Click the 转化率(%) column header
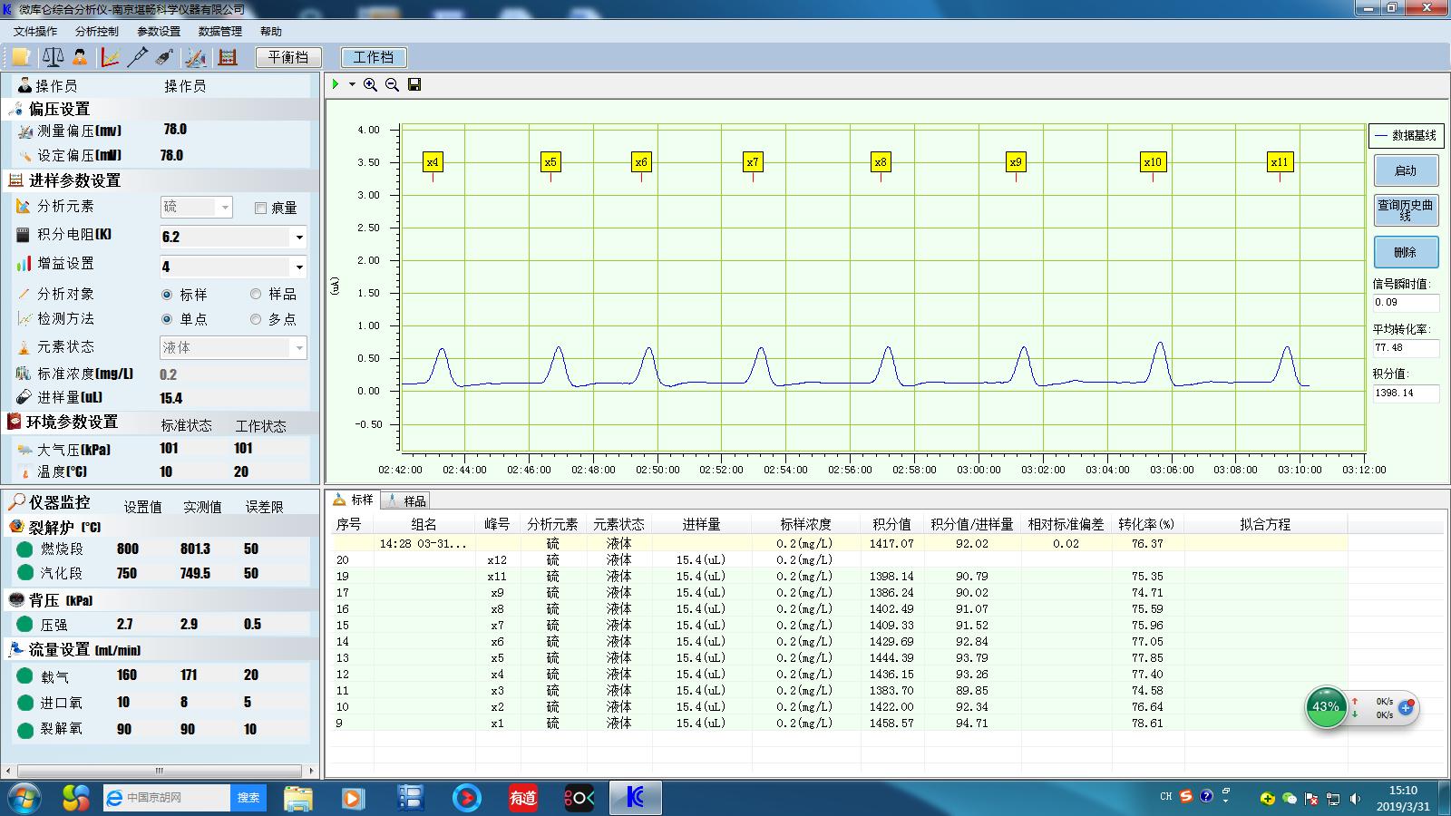 point(1146,524)
